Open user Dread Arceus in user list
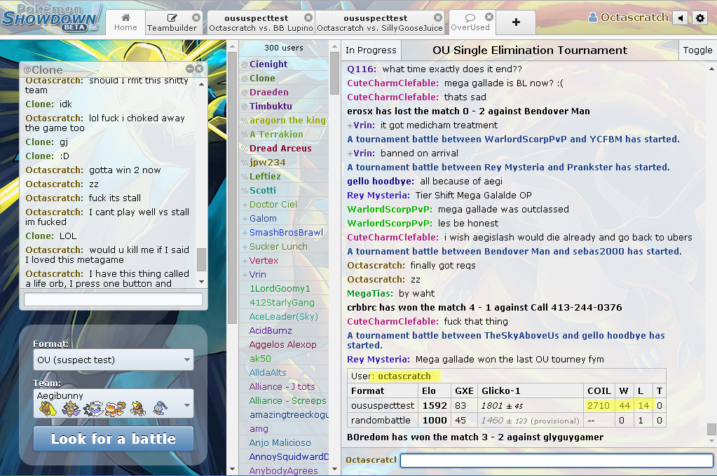The height and width of the screenshot is (476, 717). point(280,149)
